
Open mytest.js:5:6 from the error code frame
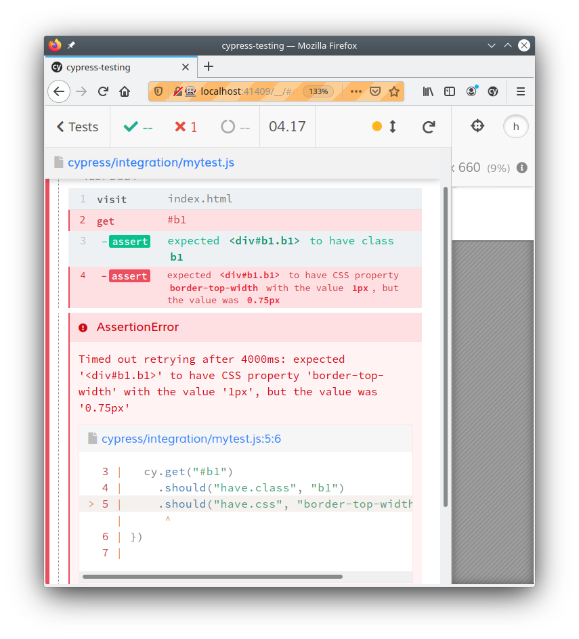[x=192, y=439]
